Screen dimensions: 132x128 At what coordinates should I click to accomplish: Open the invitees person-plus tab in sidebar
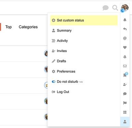pos(125,85)
